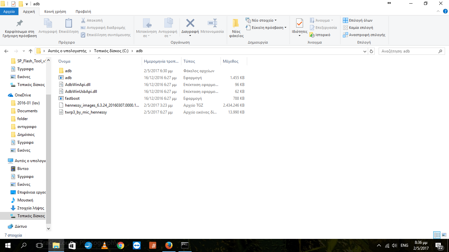Click the New folder (Νέος φάκελος) icon
The width and height of the screenshot is (449, 252).
pyautogui.click(x=236, y=23)
